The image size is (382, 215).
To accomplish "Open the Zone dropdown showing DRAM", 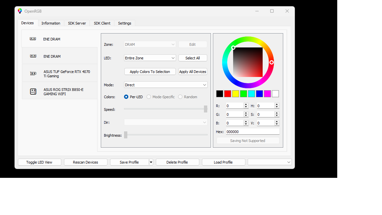I will [x=150, y=44].
